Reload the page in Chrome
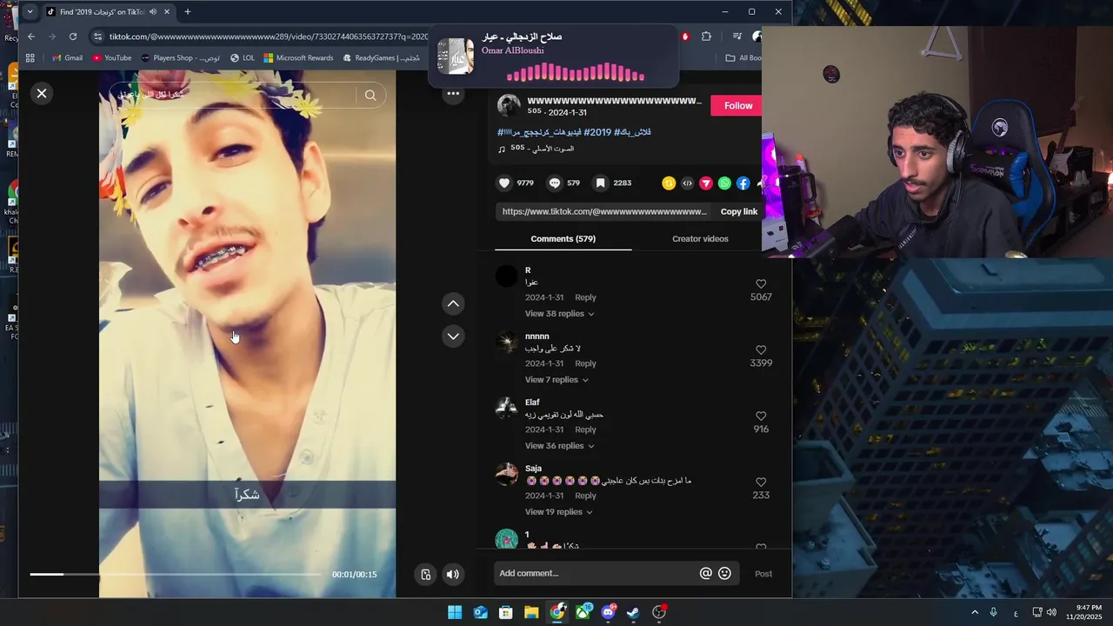Screen dimensions: 1113x626 click(73, 37)
